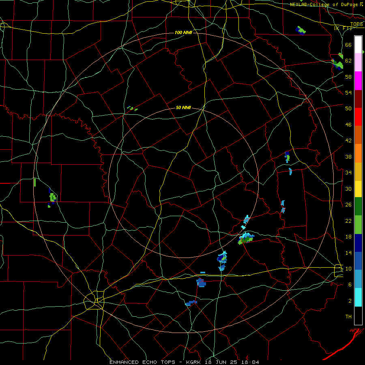Select the bright yellow legend color band
The image size is (365, 365).
point(358,189)
